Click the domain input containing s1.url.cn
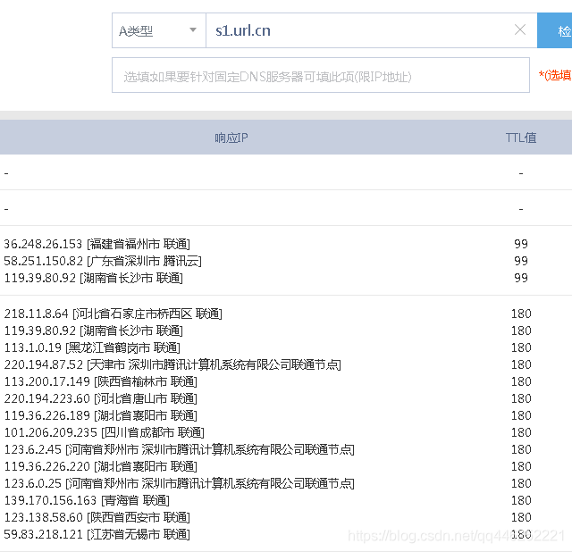This screenshot has height=552, width=572. click(x=357, y=30)
